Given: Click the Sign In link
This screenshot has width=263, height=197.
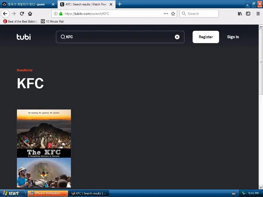Looking at the screenshot, I should point(233,37).
